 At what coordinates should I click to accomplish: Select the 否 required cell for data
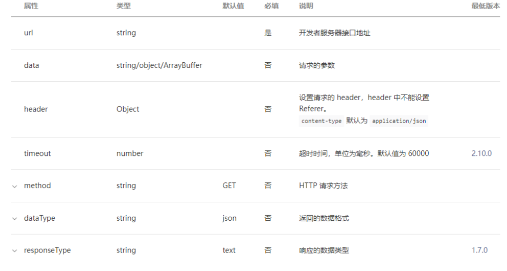pos(268,65)
